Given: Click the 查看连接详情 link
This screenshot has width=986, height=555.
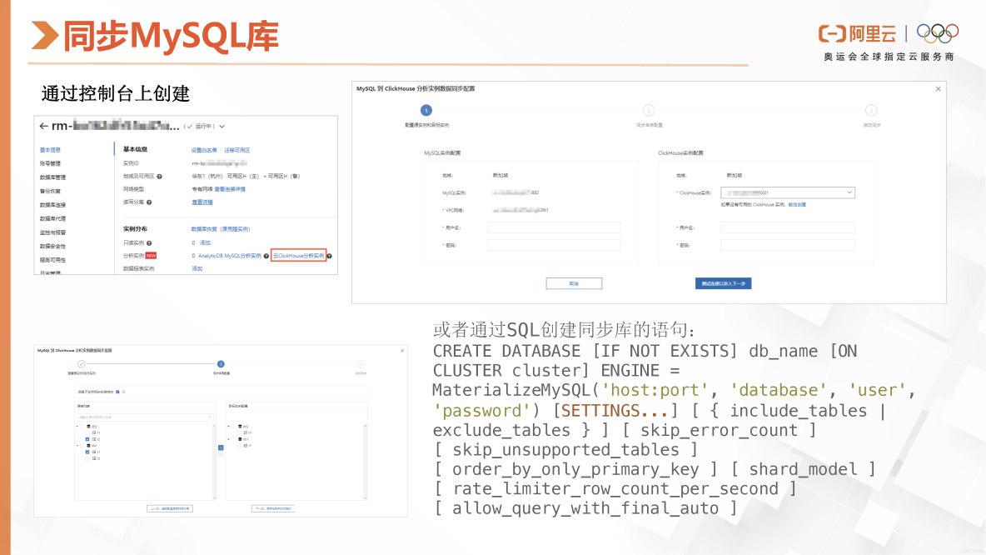Looking at the screenshot, I should [x=230, y=189].
